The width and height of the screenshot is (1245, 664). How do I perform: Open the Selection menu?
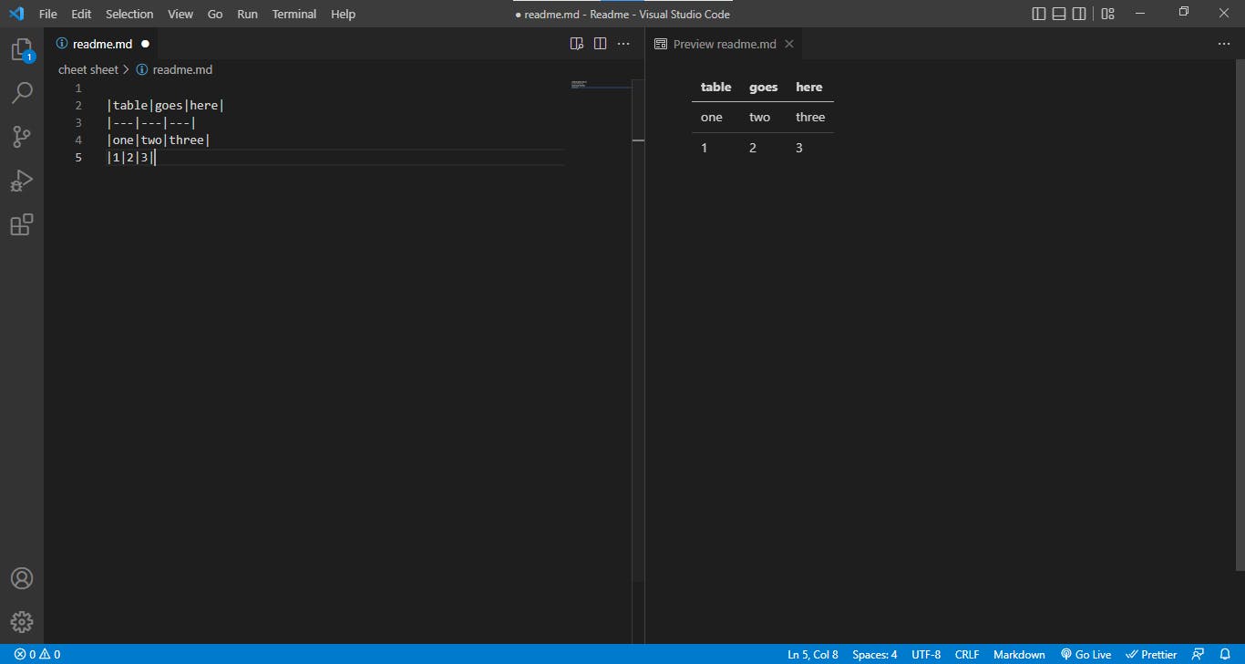(129, 14)
